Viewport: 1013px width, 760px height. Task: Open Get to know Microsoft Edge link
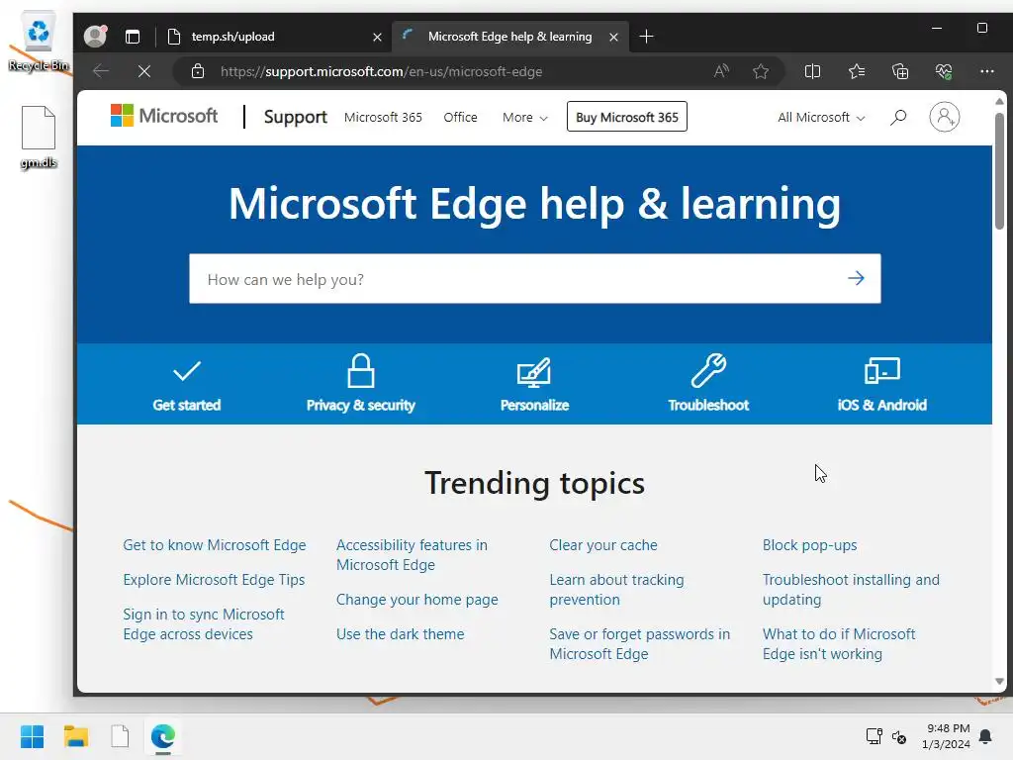215,545
